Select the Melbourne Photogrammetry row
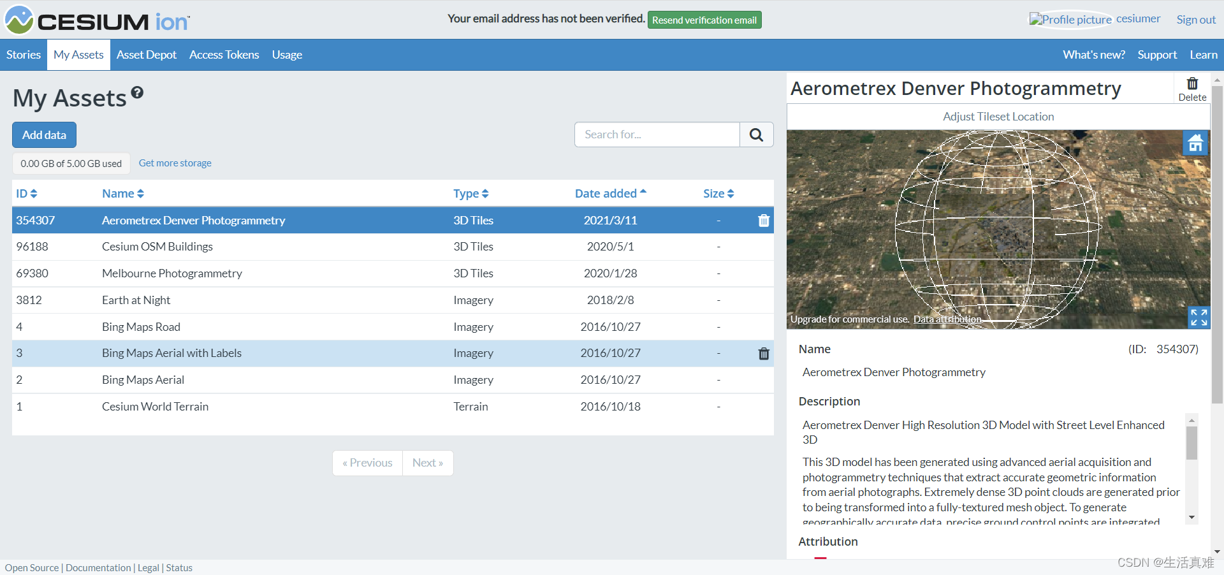 (393, 273)
